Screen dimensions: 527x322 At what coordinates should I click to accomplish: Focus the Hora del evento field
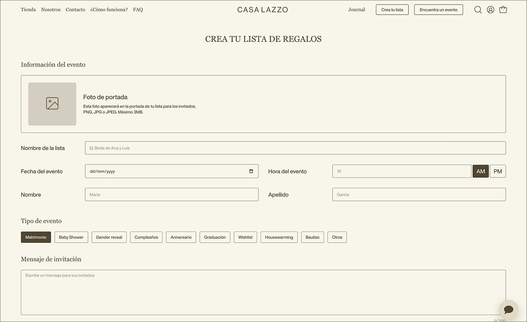coord(402,171)
